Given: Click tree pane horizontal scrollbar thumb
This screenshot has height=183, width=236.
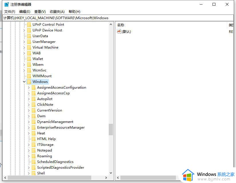Looking at the screenshot, I should tap(49, 178).
